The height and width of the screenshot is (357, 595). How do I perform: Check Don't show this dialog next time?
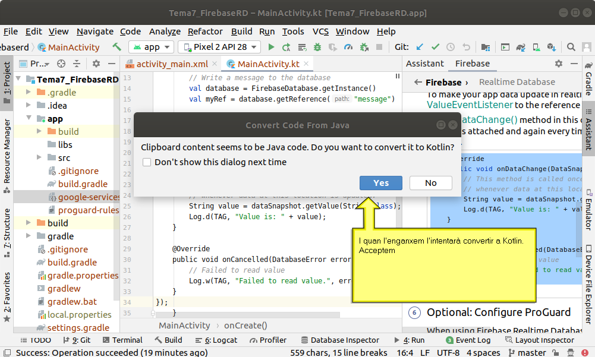pyautogui.click(x=147, y=162)
